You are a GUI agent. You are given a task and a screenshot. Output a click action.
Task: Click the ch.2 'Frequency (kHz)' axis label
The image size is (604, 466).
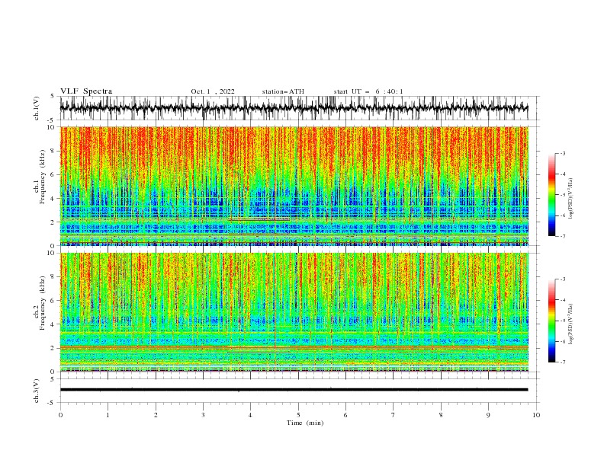[x=42, y=302]
